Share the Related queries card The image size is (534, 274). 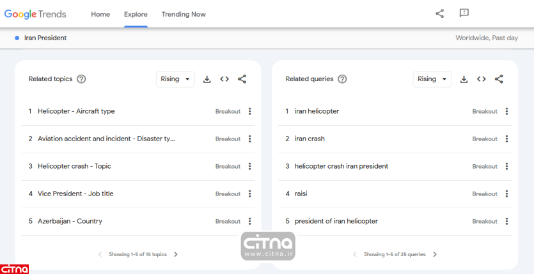pyautogui.click(x=499, y=79)
